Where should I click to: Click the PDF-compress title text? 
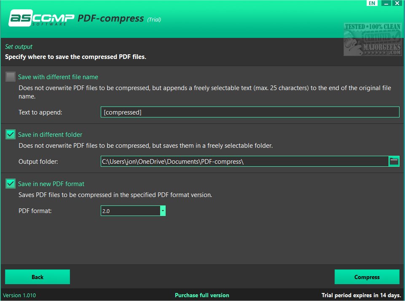(110, 19)
